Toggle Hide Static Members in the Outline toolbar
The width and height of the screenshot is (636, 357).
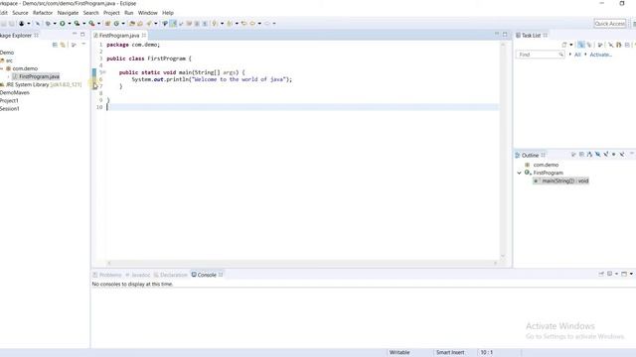click(606, 155)
